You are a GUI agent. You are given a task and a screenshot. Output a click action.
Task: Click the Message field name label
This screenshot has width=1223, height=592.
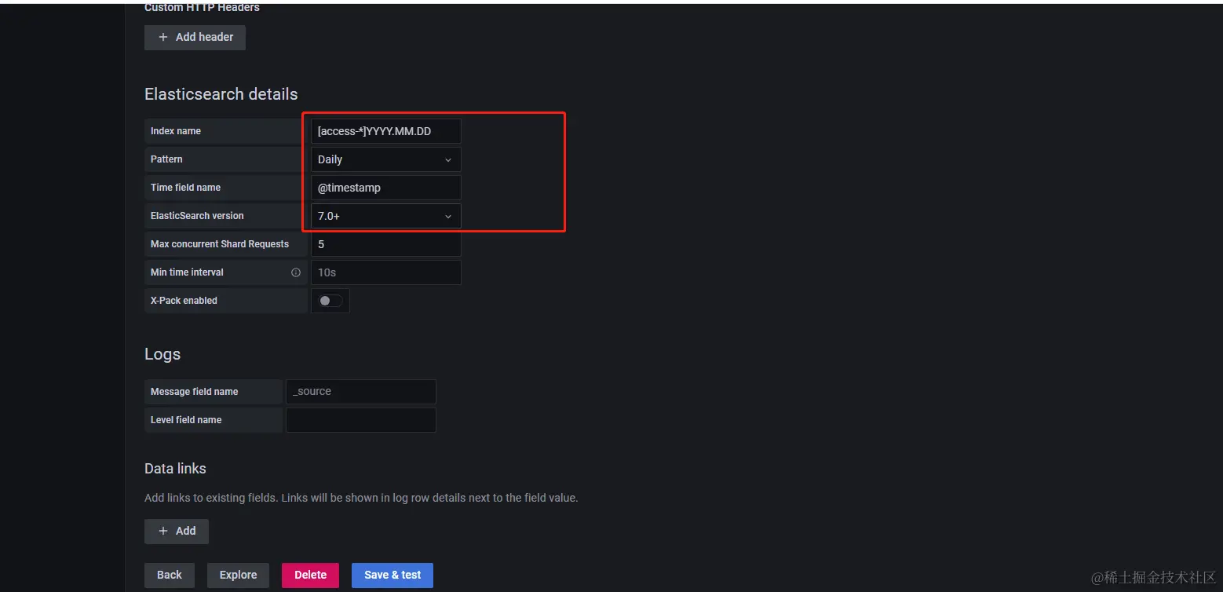194,392
